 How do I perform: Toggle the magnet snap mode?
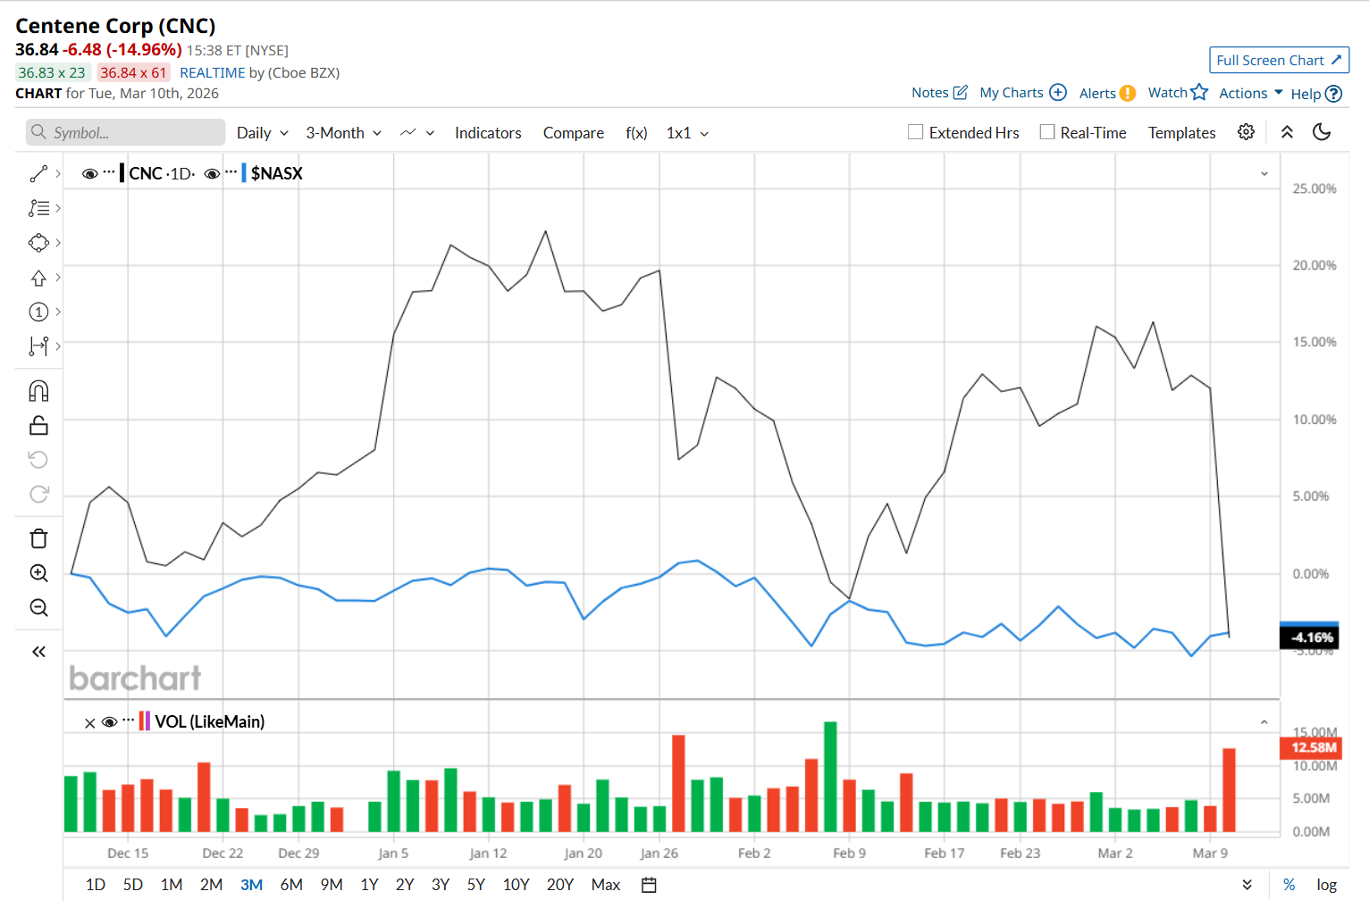(38, 391)
